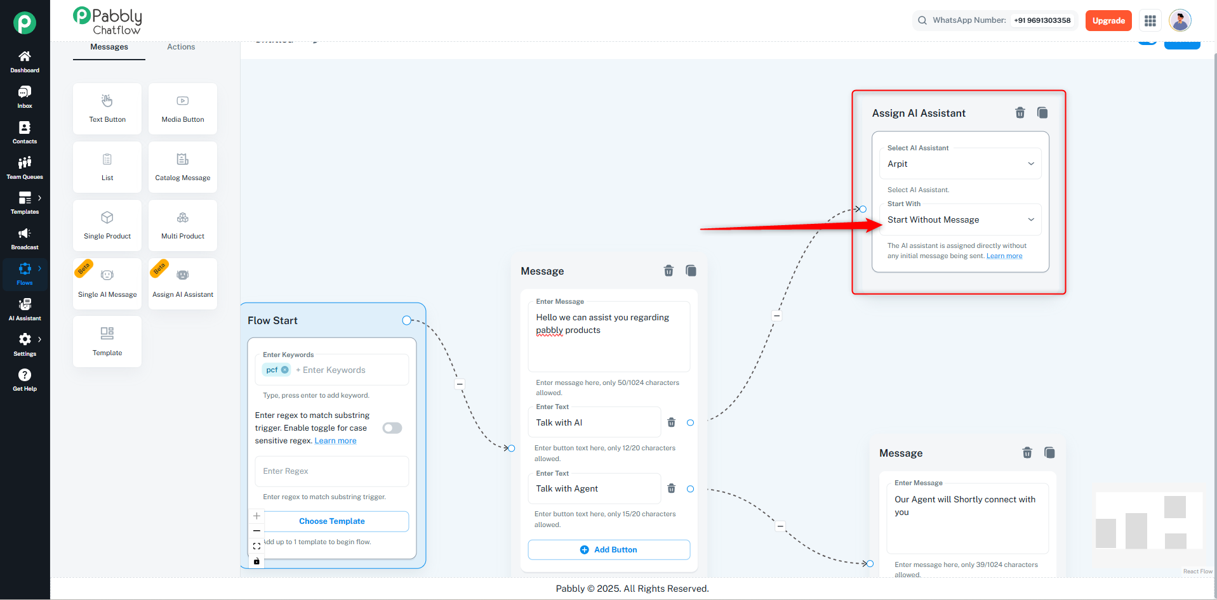
Task: Add Assign AI Assistant block from palette
Action: tap(183, 284)
